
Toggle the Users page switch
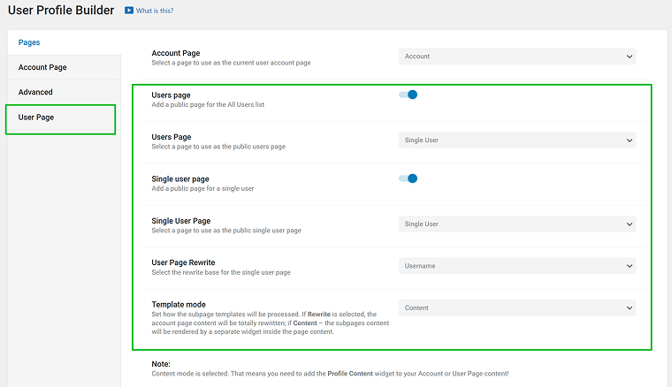click(408, 95)
